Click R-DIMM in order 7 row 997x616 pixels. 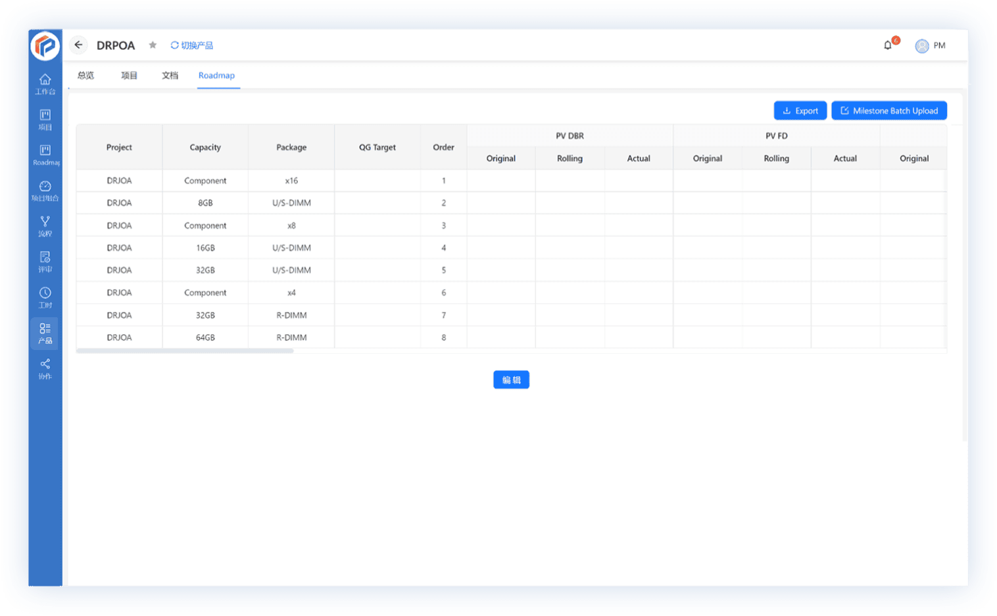point(291,315)
